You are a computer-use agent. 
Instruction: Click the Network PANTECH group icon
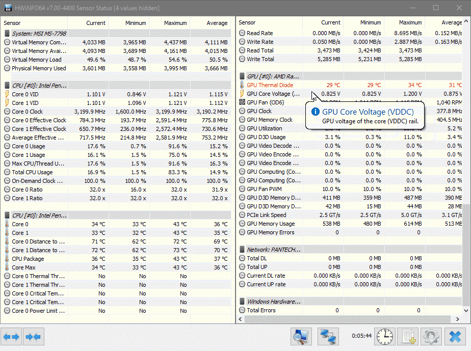242,250
